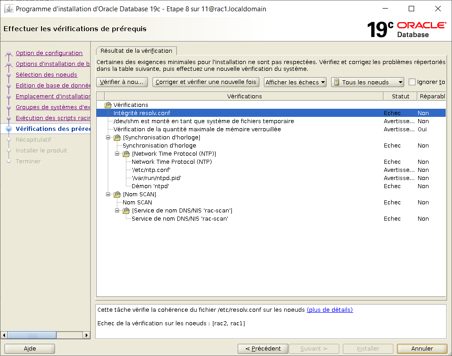Click the node failure message listing rac2, rac1
This screenshot has height=356, width=452.
click(x=171, y=324)
